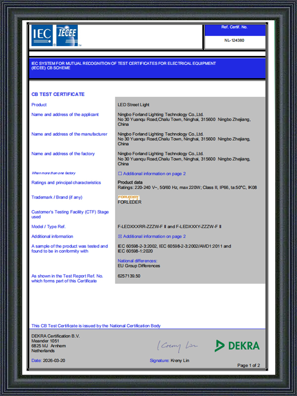
Task: Select the LED Street Light product value
Action: [x=134, y=104]
